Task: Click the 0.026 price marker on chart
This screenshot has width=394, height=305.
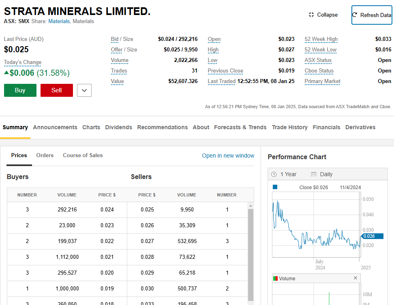Action: (x=372, y=236)
